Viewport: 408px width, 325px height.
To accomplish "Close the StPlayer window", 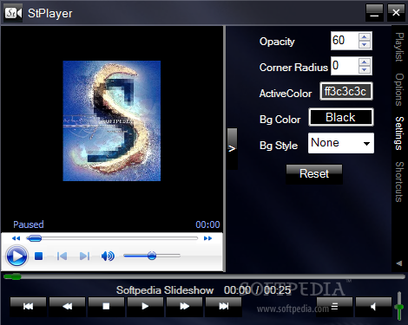I will point(396,13).
